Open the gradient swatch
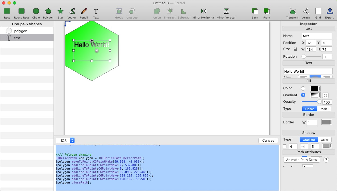The image size is (337, 191). click(x=315, y=95)
